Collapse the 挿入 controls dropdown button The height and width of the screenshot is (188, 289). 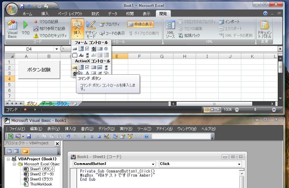(x=77, y=28)
